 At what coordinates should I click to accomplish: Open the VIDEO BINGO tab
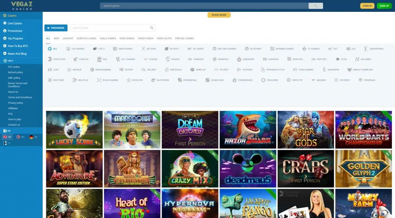pos(127,39)
